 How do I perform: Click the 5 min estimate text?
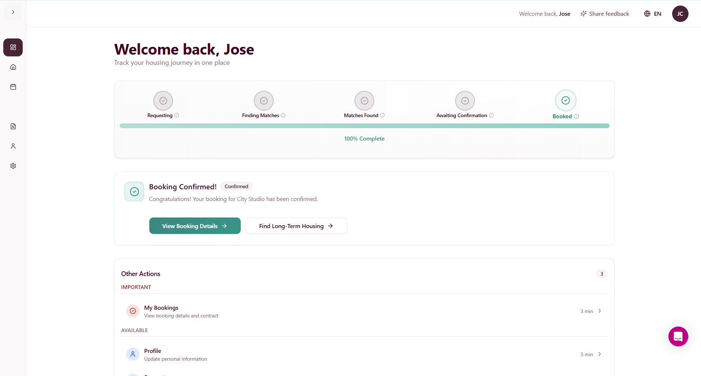coord(587,354)
